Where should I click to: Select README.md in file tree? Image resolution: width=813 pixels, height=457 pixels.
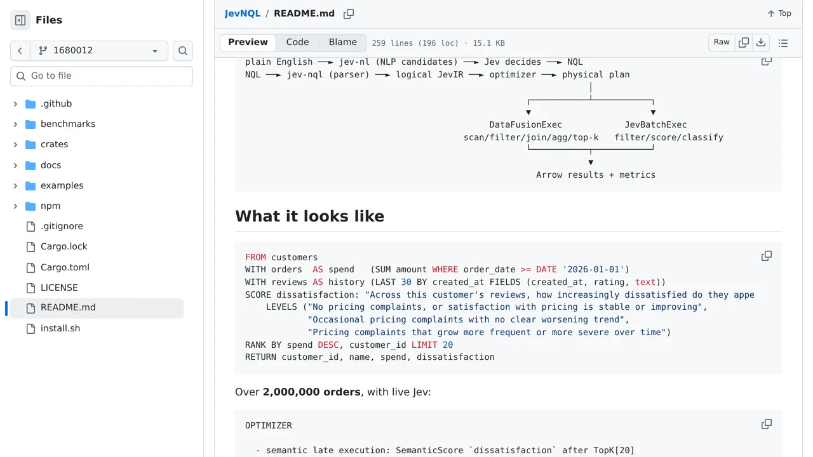(x=97, y=308)
